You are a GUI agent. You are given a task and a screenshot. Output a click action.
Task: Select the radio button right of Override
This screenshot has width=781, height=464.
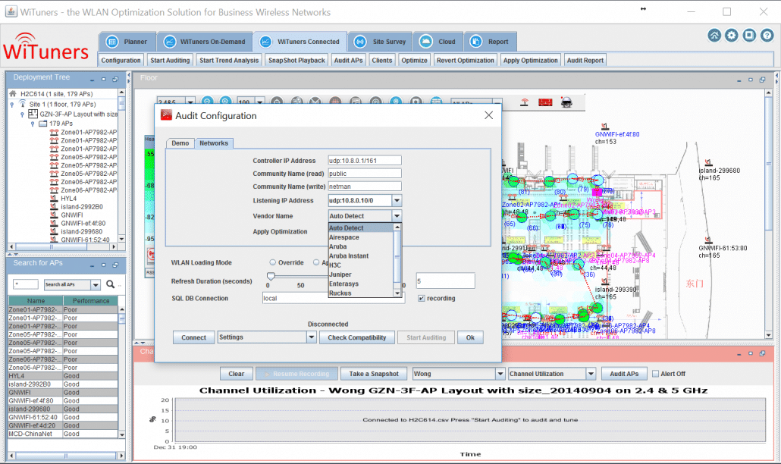316,262
